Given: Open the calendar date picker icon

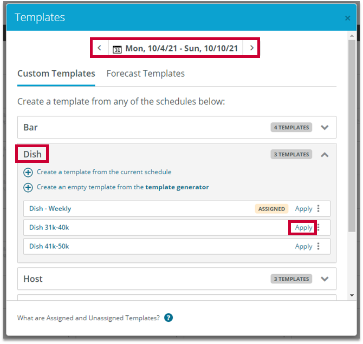Looking at the screenshot, I should [x=117, y=49].
